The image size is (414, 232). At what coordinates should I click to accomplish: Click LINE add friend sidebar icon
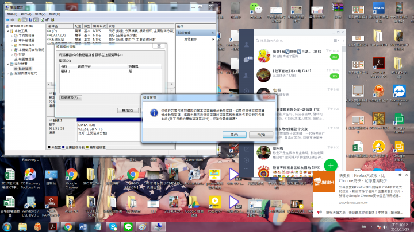pos(246,76)
